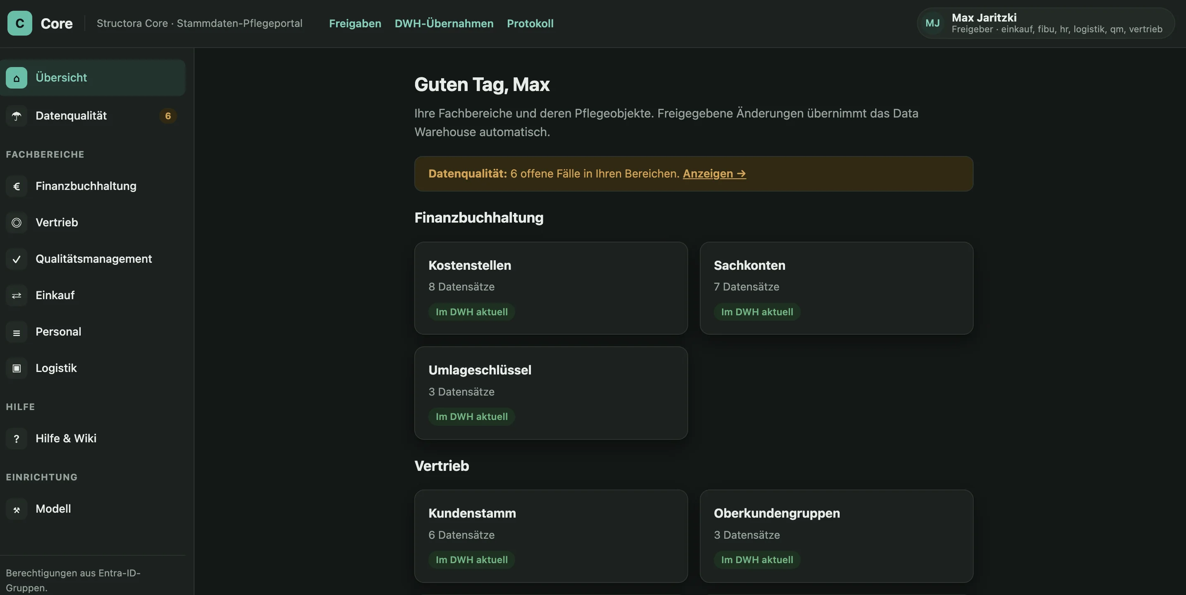This screenshot has height=595, width=1186.
Task: Click the Vertrieb target icon
Action: point(17,223)
